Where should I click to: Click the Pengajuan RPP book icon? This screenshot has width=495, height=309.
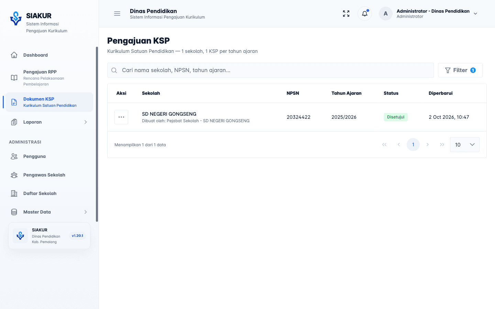(14, 78)
